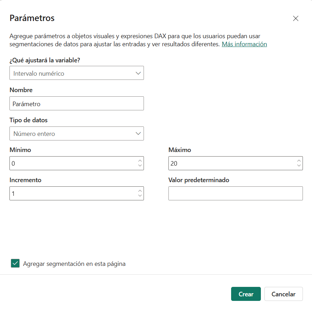The width and height of the screenshot is (312, 310).
Task: Open the Intervalo numérico dropdown
Action: (77, 73)
